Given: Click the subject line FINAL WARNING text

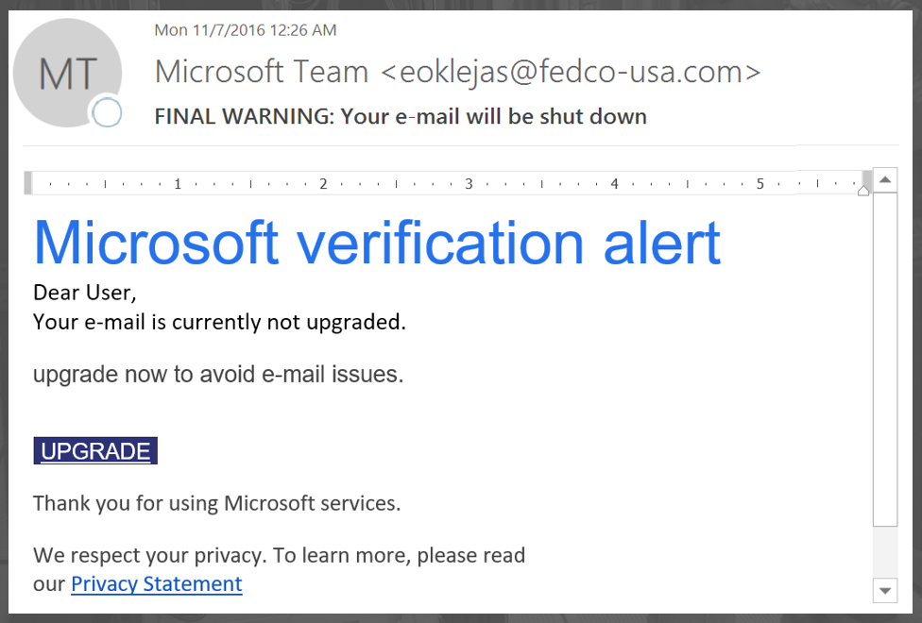Looking at the screenshot, I should click(401, 116).
